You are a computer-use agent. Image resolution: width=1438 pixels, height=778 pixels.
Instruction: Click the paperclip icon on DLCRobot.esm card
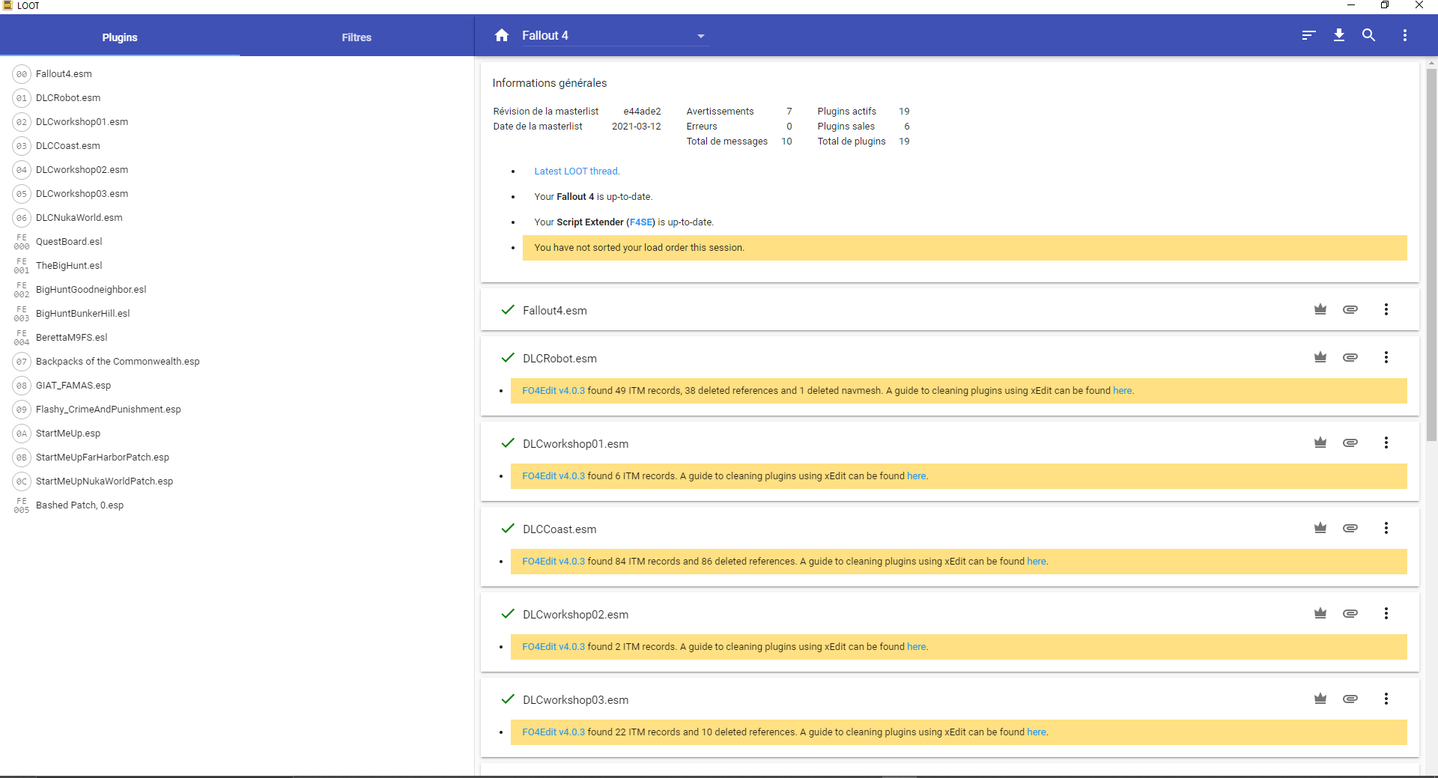1350,357
